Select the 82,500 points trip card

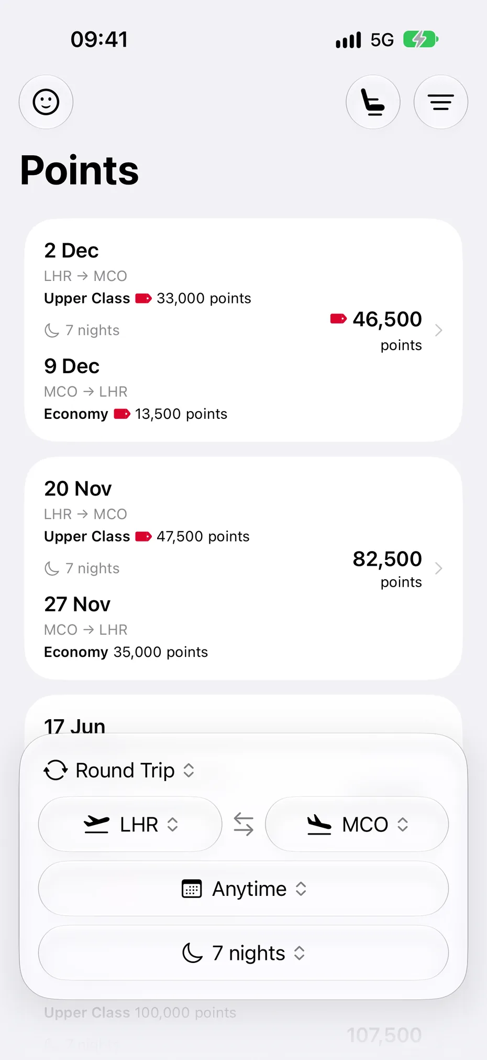[x=243, y=568]
